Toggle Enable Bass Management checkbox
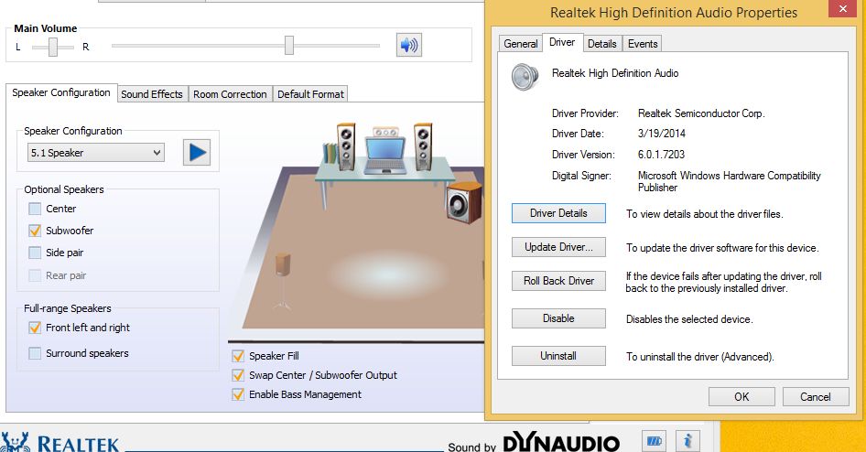866x452 pixels. coord(238,394)
